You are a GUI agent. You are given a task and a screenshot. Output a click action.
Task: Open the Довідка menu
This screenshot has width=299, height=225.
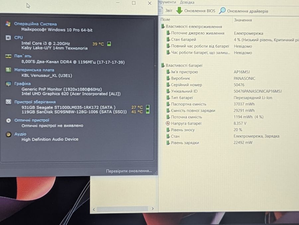187,2
